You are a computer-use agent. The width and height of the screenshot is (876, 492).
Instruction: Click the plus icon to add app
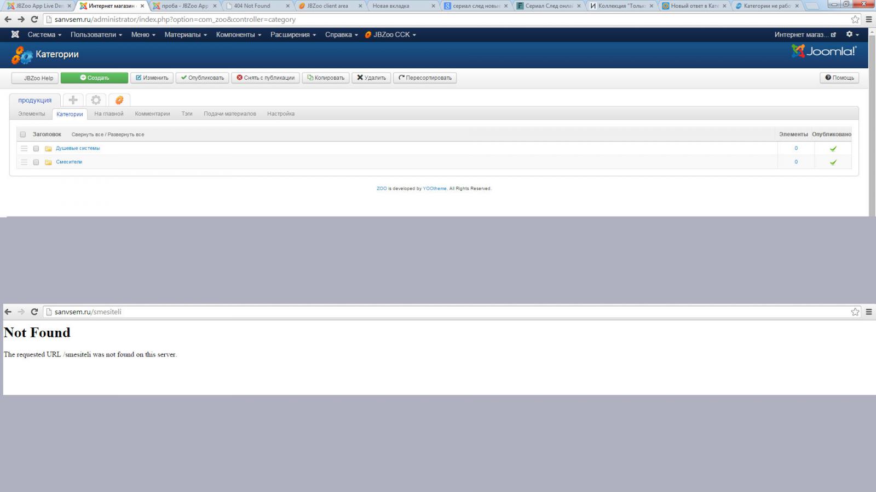73,100
